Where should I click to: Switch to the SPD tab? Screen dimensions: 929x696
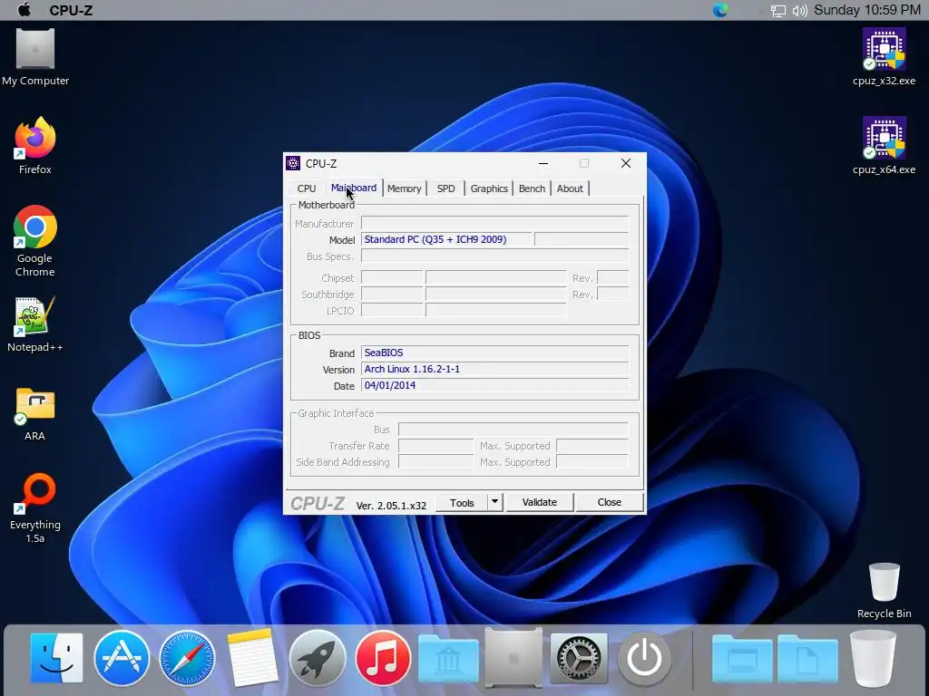pos(445,188)
